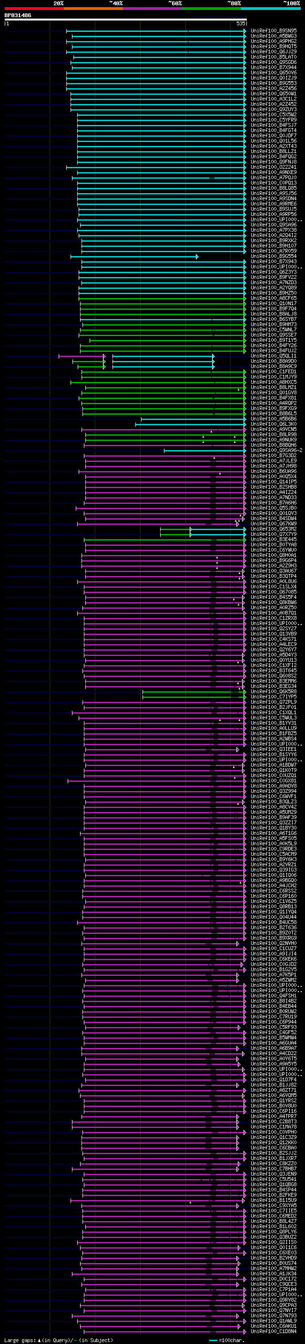The image size is (305, 1344).
Task: Select hit UniRef100_B9SN95
Action: pos(274,31)
